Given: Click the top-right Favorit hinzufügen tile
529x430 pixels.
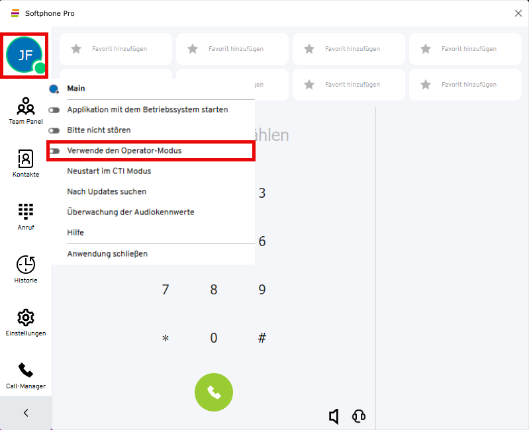Looking at the screenshot, I should [x=465, y=49].
